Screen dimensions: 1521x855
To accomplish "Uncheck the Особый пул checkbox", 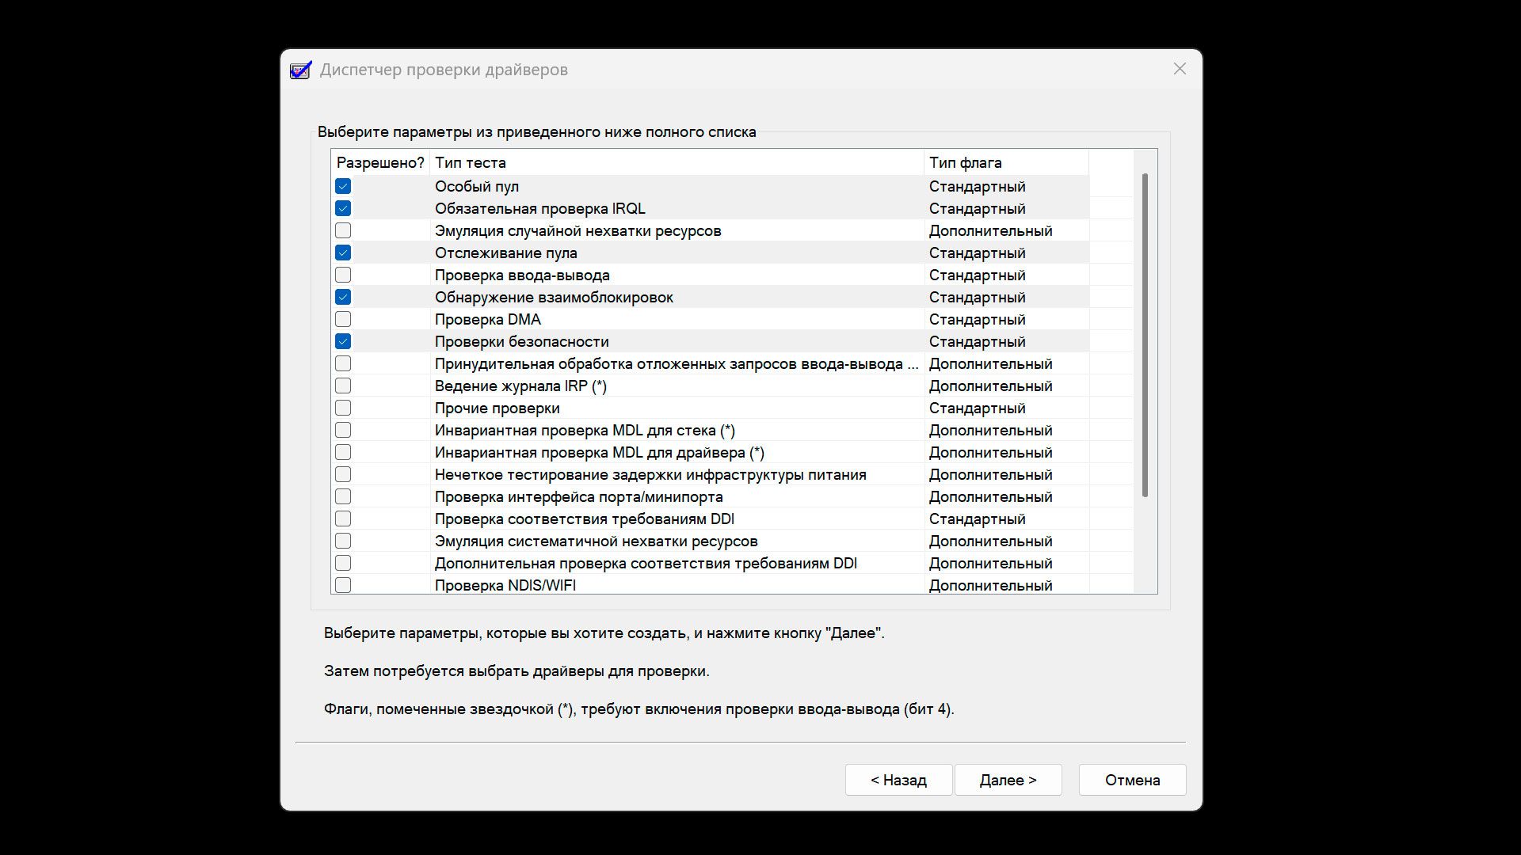I will (x=343, y=186).
